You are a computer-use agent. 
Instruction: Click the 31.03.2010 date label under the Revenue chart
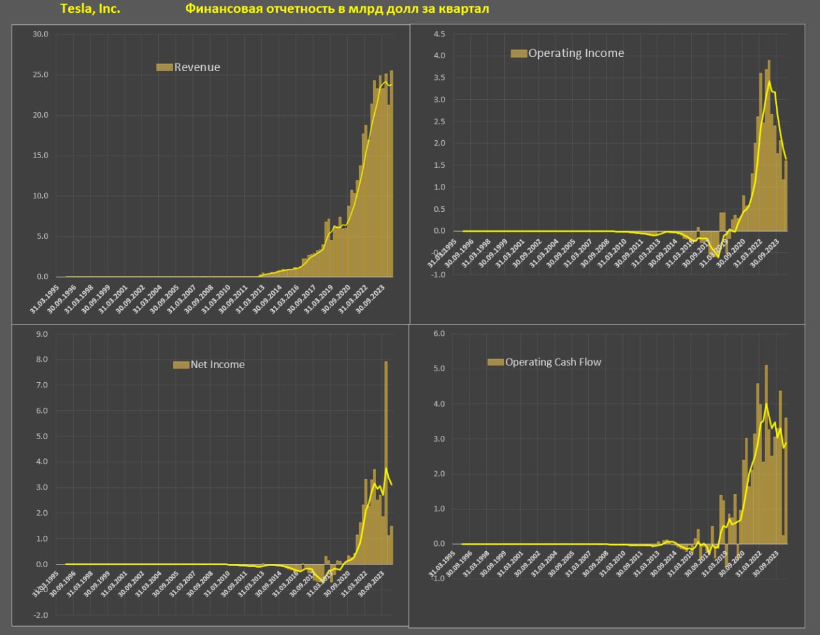tap(217, 299)
